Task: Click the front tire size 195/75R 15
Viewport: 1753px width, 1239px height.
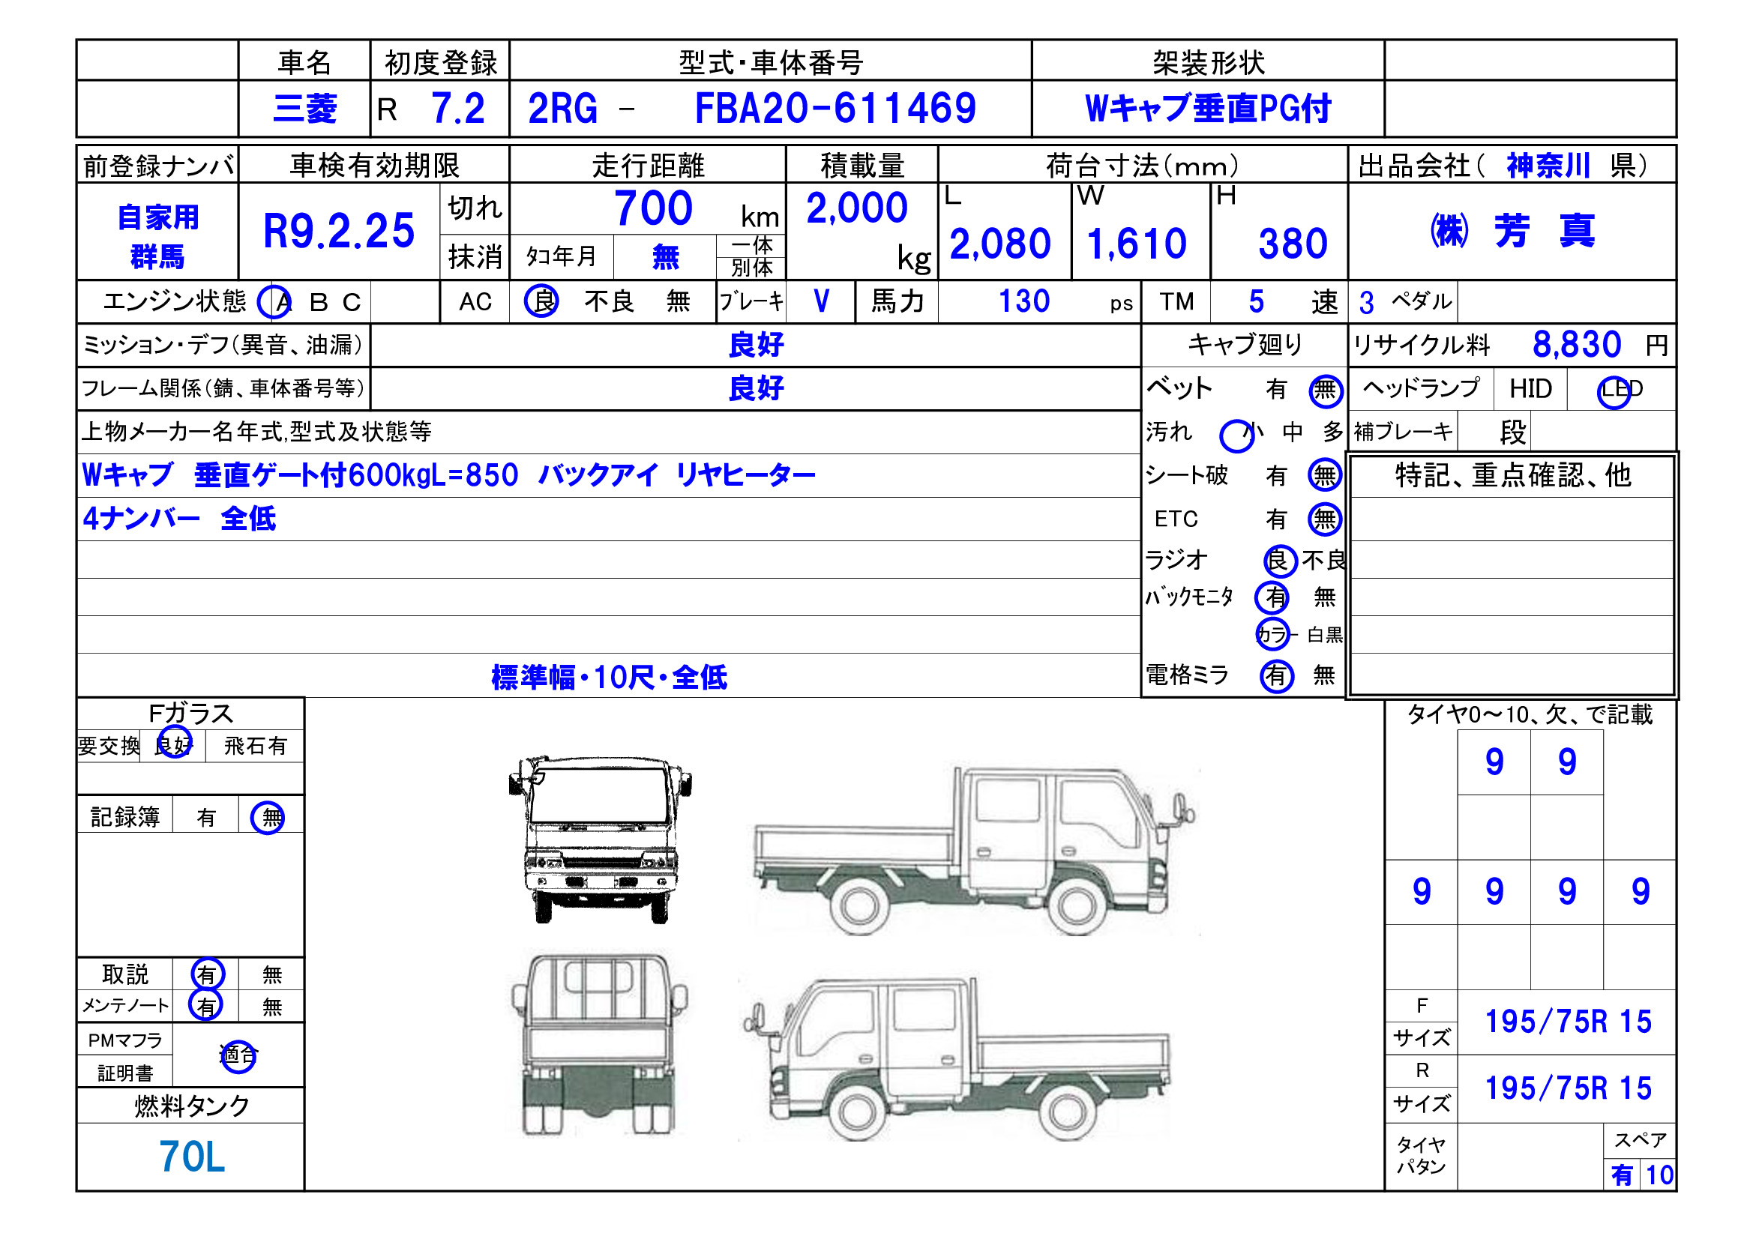Action: point(1568,1022)
